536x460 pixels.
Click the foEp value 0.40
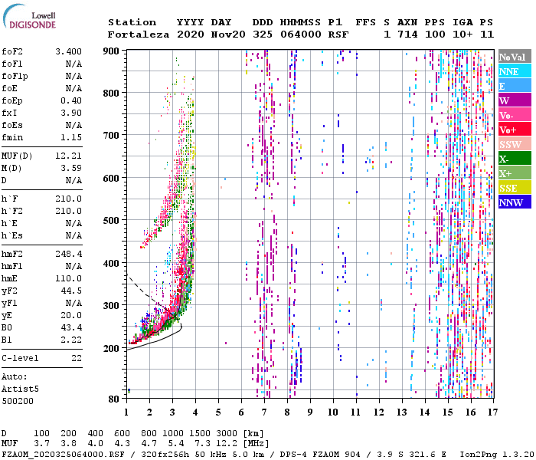[x=71, y=100]
